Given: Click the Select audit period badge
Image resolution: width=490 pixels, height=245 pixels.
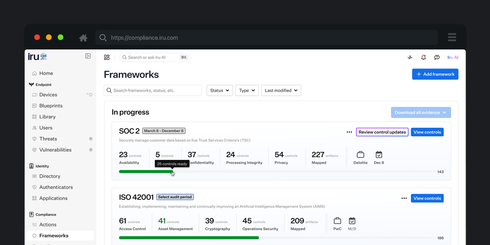Looking at the screenshot, I should (175, 197).
